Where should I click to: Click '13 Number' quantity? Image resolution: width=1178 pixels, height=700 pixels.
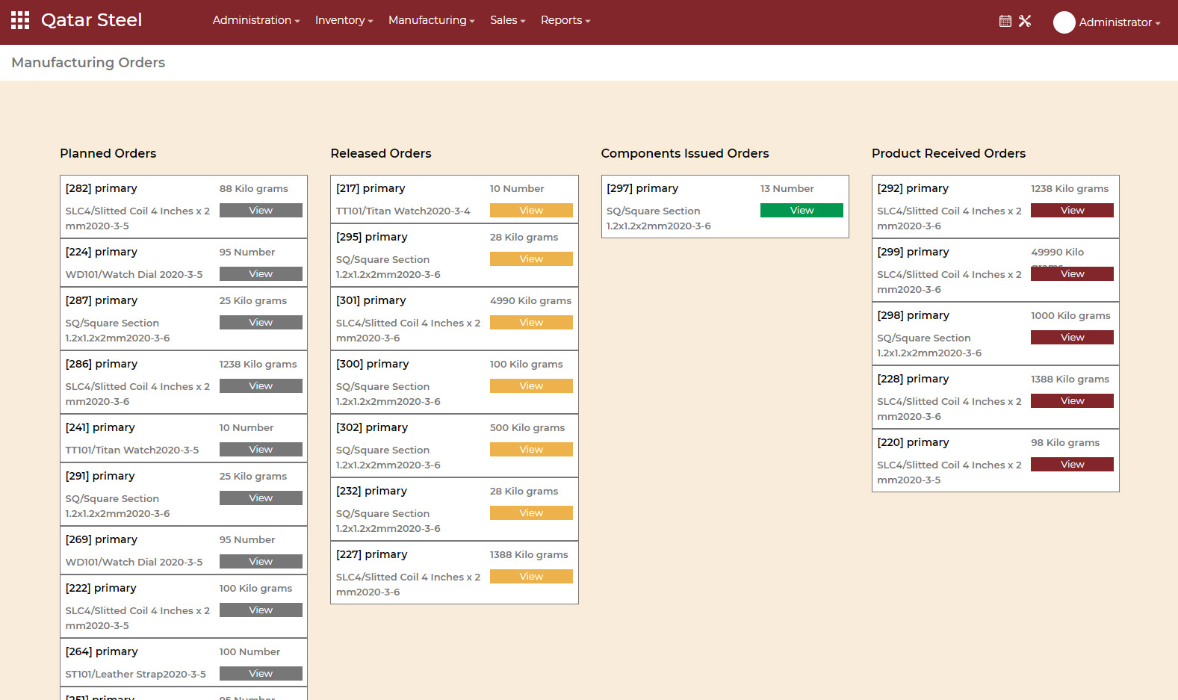point(787,188)
